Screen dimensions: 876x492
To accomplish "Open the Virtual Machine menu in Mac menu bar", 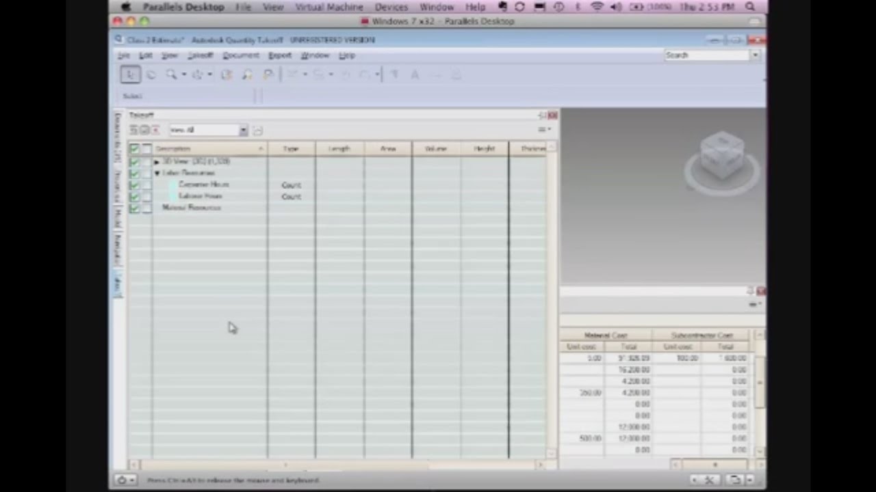I will pos(329,7).
